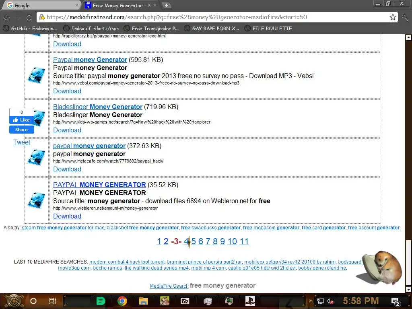Click the file icon beside paypal money generator 372.63 KB

point(37,157)
